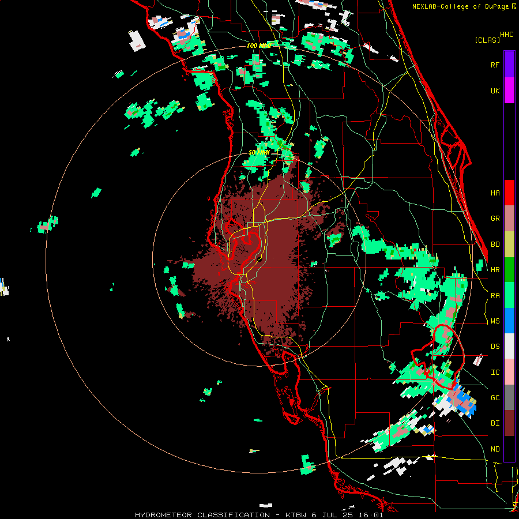This screenshot has height=519, width=519.
Task: Click the GR pink-brown legend color block
Action: coord(509,219)
